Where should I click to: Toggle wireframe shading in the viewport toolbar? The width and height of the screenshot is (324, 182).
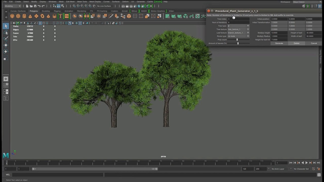click(x=66, y=23)
